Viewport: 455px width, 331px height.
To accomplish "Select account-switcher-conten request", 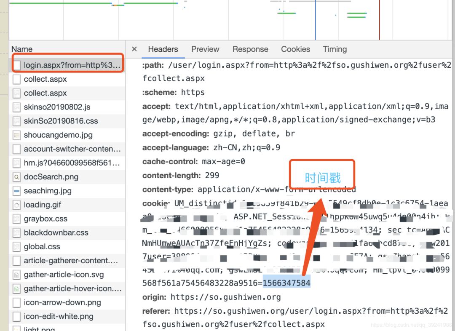I will tap(67, 149).
